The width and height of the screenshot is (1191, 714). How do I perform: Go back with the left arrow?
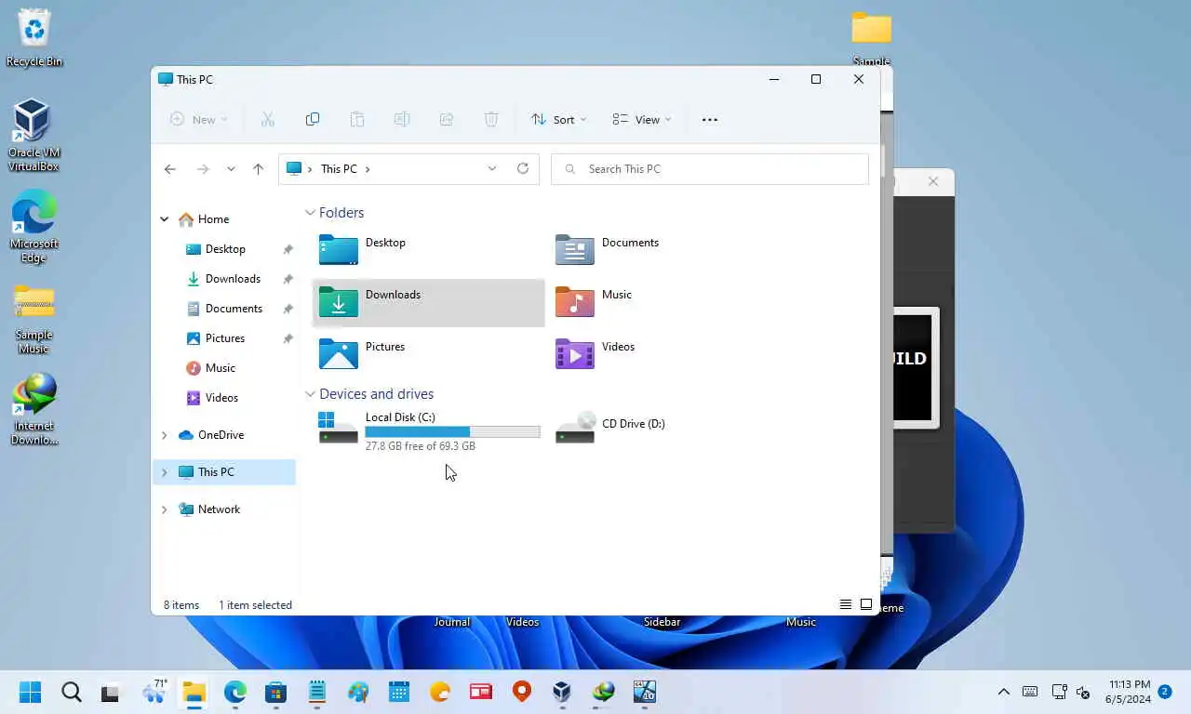pos(169,169)
